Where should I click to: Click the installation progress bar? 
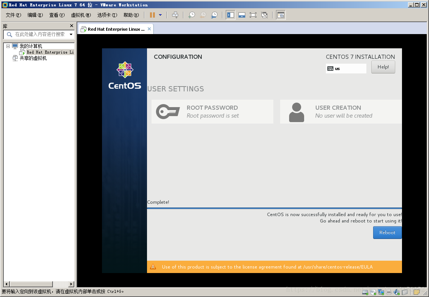click(x=274, y=208)
